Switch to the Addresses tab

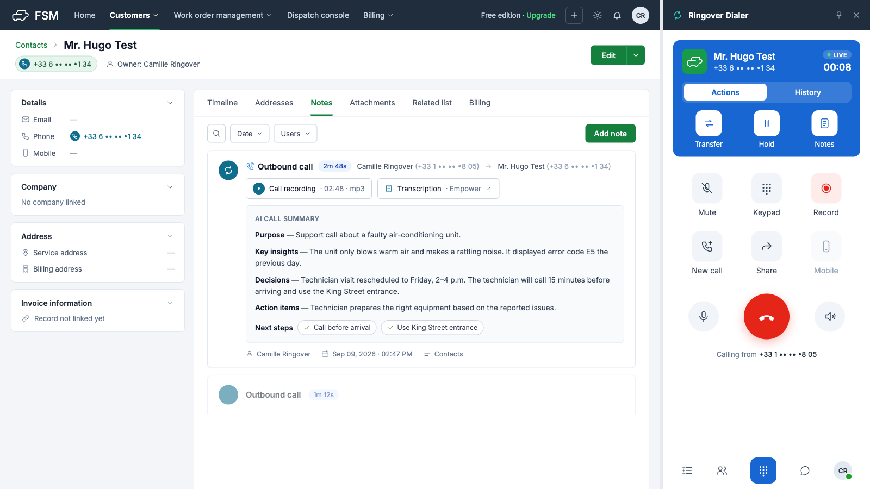(x=274, y=103)
